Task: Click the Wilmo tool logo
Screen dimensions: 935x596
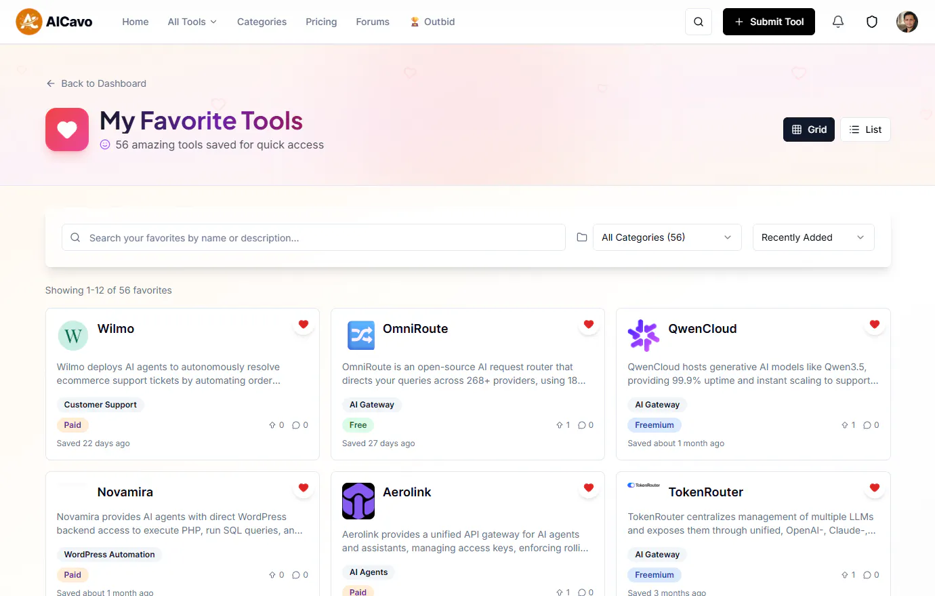Action: click(73, 336)
